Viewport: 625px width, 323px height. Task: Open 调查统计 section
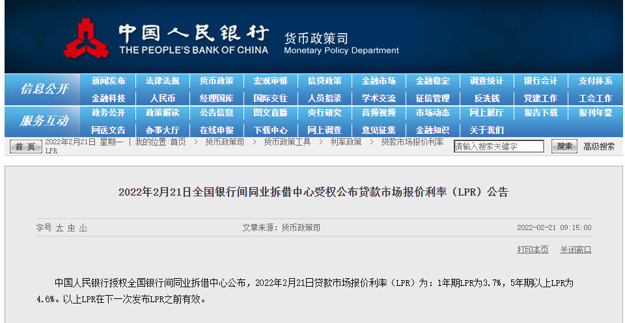tap(486, 81)
